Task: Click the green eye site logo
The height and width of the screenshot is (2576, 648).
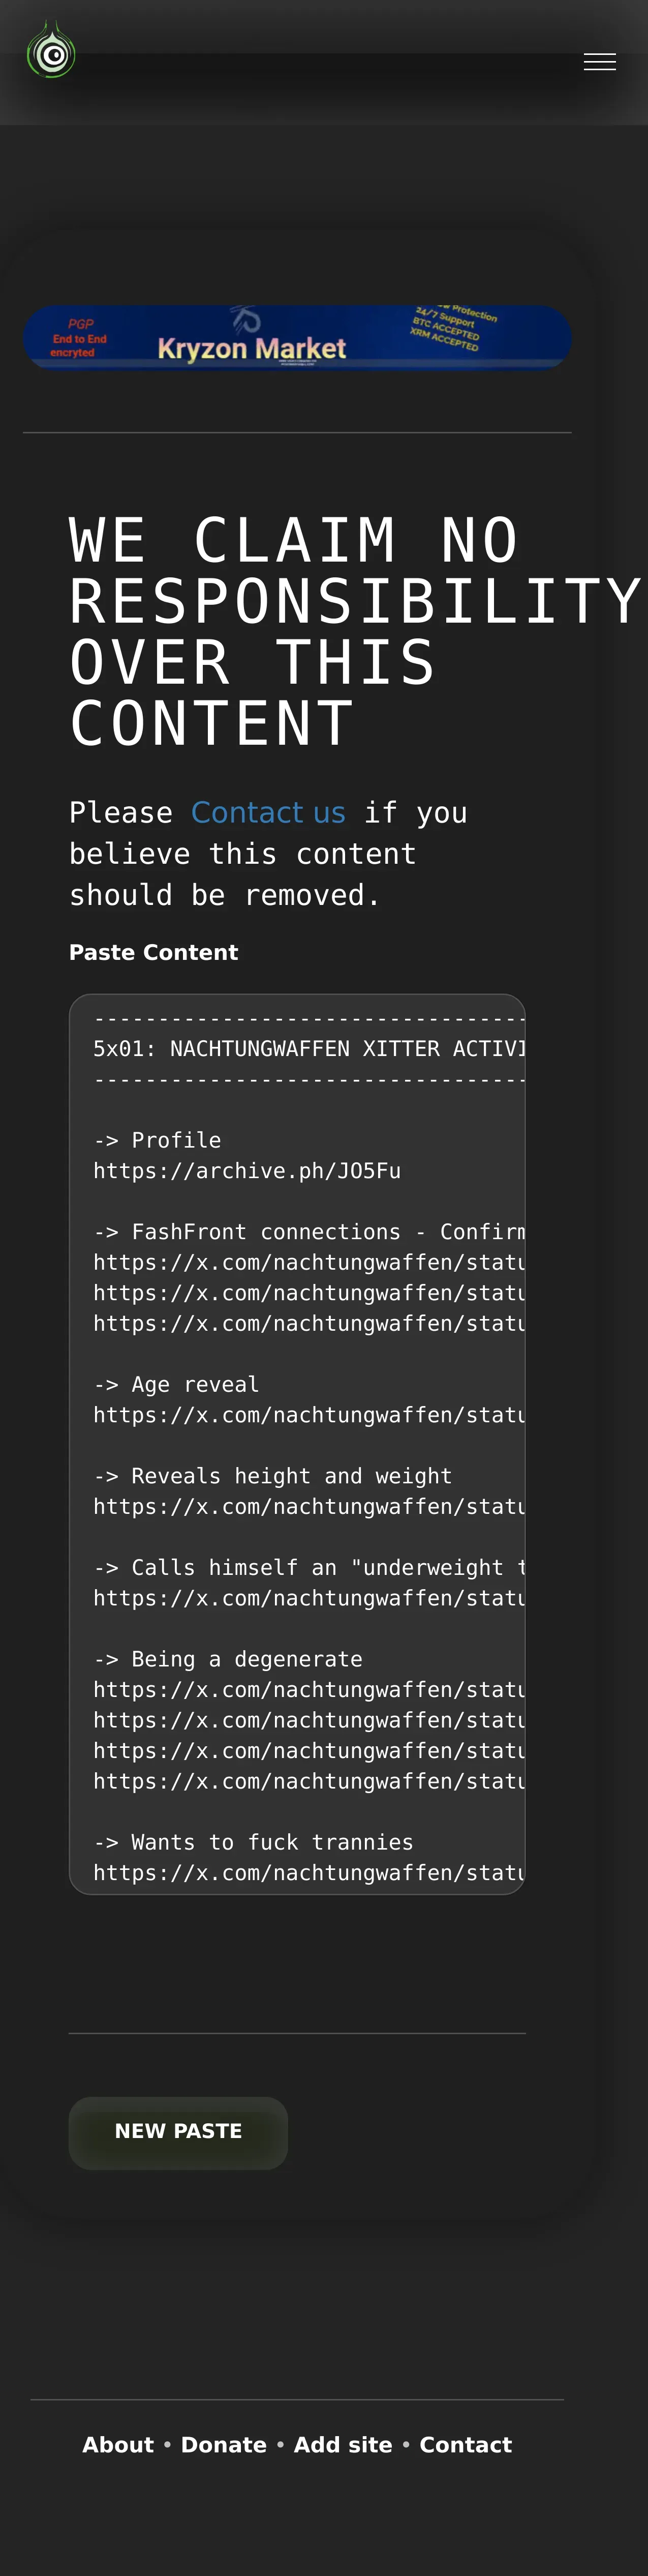Action: tap(51, 51)
